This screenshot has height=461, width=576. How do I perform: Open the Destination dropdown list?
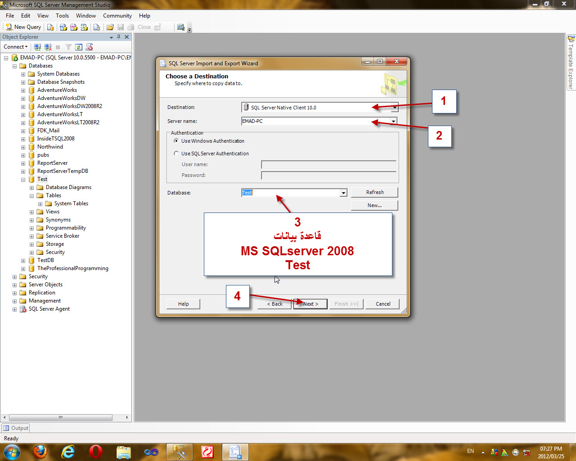pyautogui.click(x=395, y=108)
